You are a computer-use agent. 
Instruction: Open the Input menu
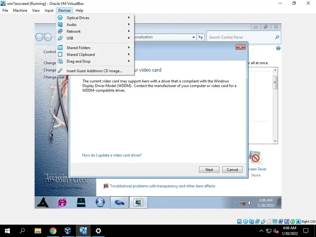(x=49, y=10)
